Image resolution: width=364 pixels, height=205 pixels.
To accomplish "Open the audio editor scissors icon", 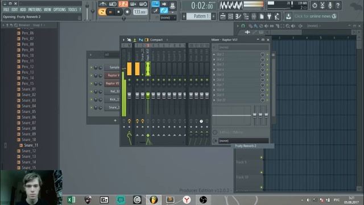I will pyautogui.click(x=322, y=5).
